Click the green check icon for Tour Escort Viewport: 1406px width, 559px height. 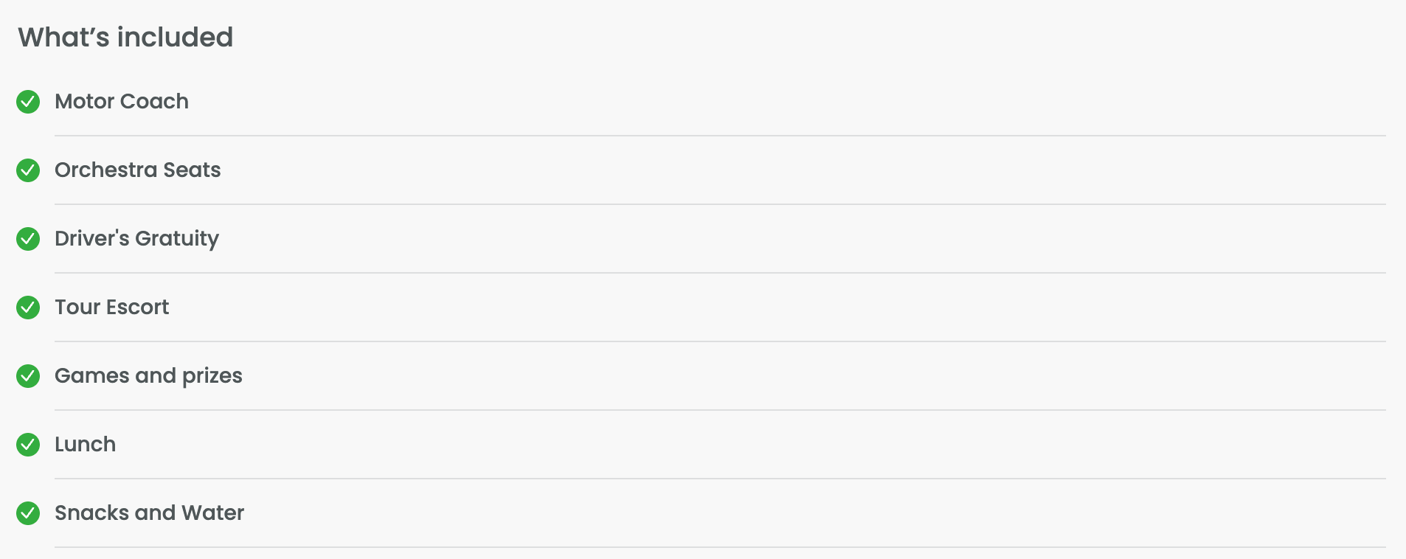coord(28,308)
